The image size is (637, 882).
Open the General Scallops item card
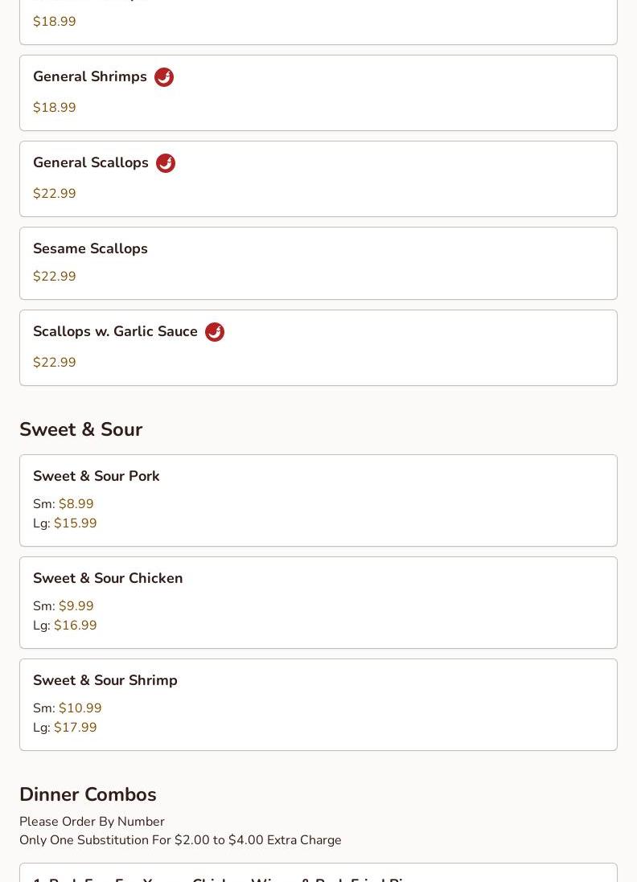[318, 178]
